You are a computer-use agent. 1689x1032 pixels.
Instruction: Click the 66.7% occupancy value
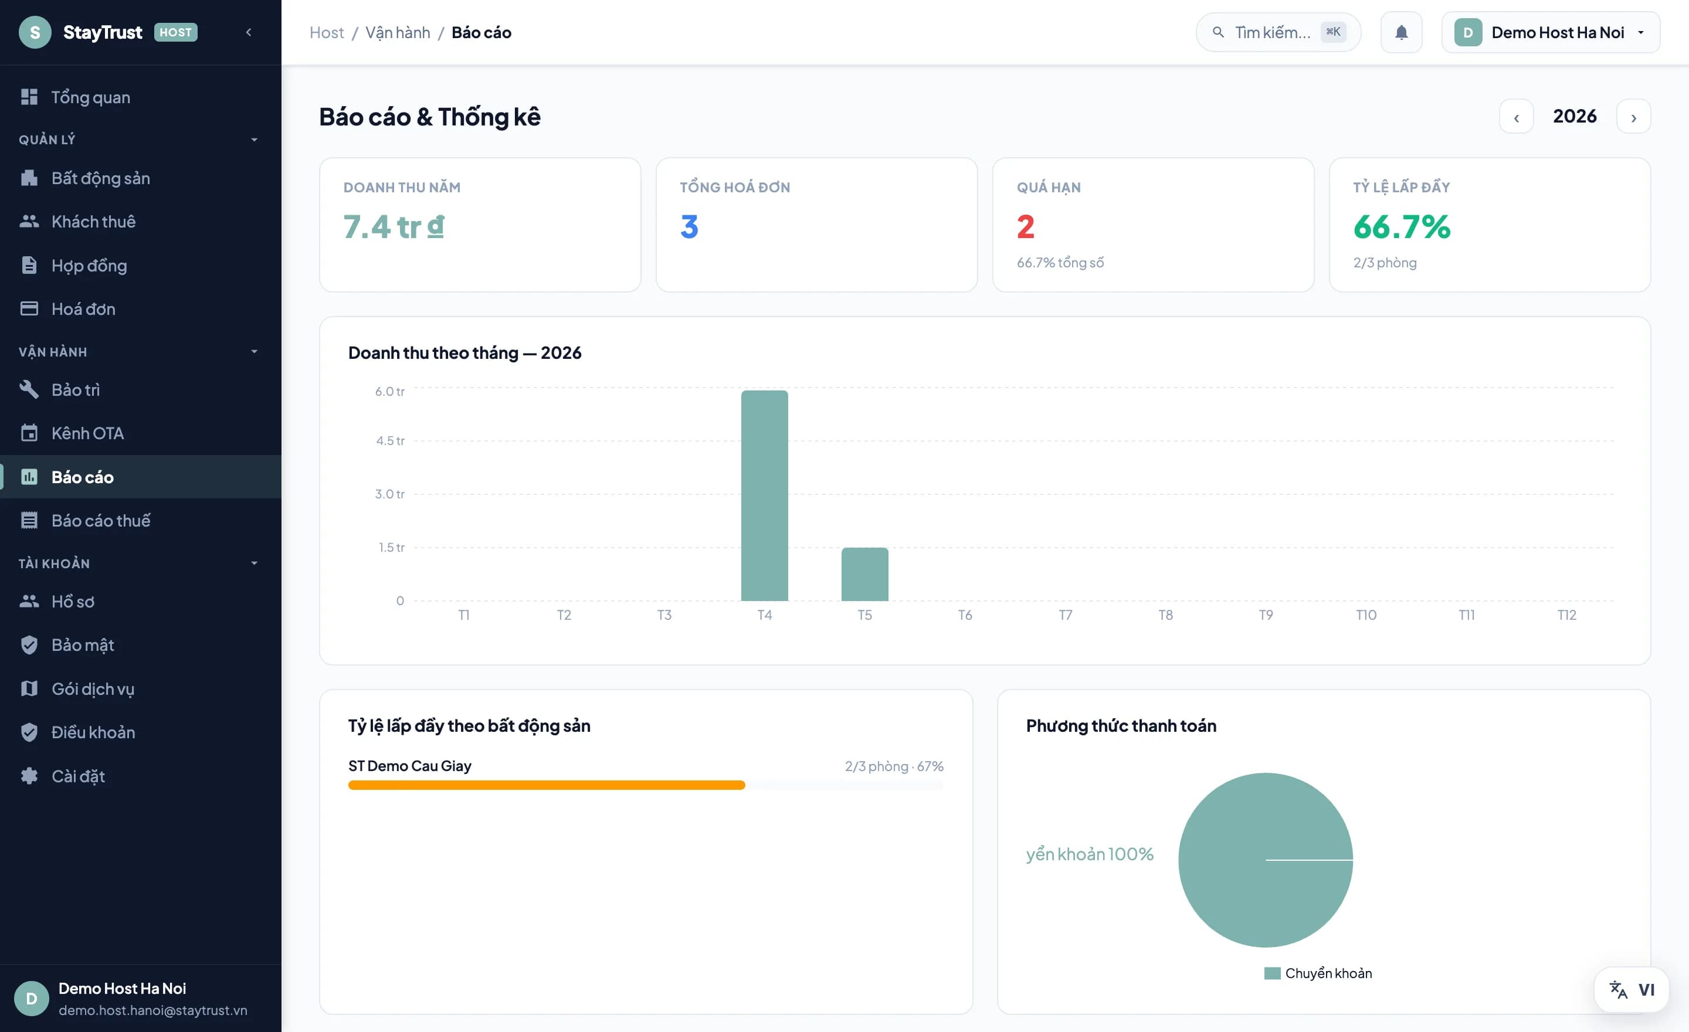1402,227
